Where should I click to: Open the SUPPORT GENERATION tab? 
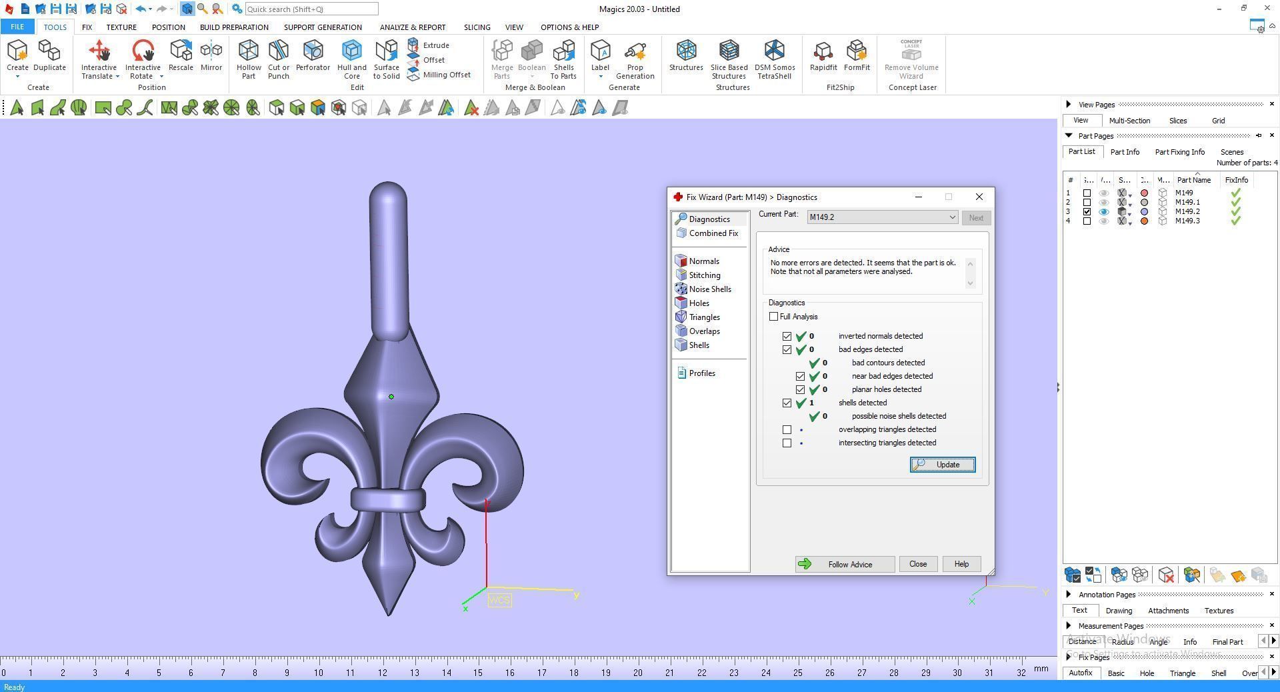pyautogui.click(x=323, y=27)
